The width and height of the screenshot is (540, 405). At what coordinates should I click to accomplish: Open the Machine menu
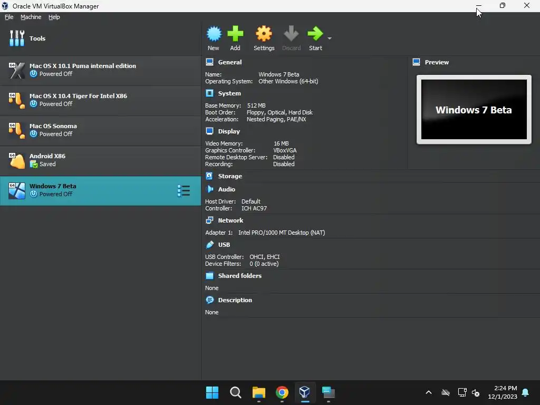(x=31, y=17)
